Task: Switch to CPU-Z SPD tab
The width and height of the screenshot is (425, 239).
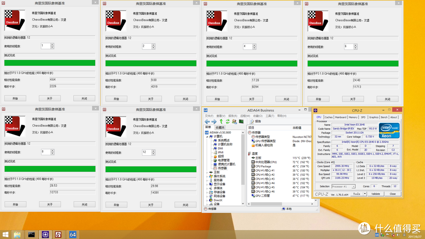Action: (x=363, y=117)
